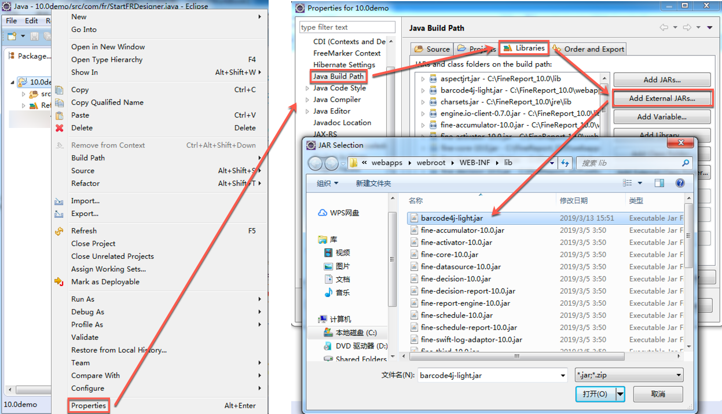Click the 搜索 lib search box

pyautogui.click(x=634, y=163)
